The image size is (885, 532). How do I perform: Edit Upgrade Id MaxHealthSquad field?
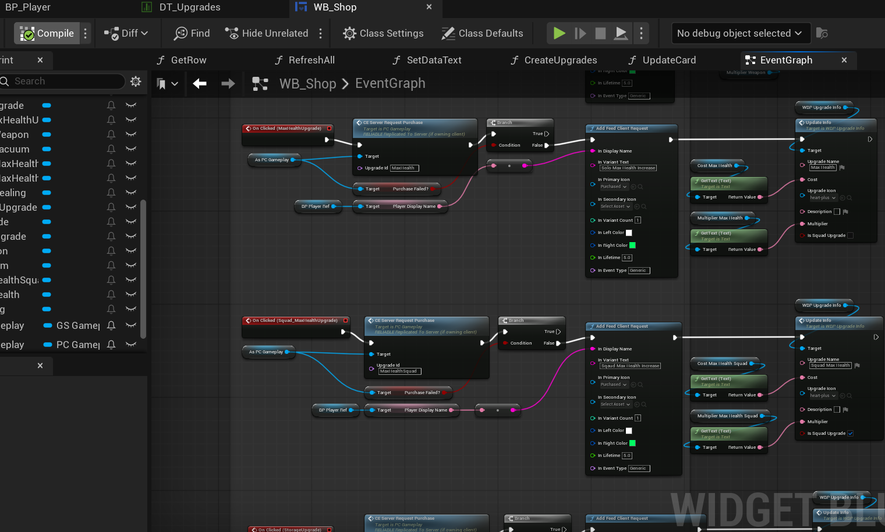399,371
